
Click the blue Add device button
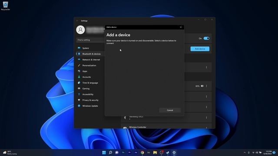(200, 49)
